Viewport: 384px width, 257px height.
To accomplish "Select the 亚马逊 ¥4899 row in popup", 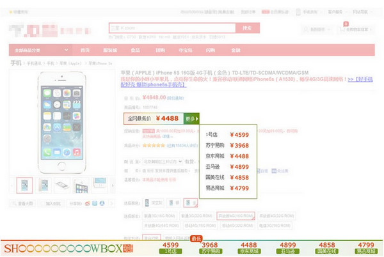I will click(x=228, y=167).
